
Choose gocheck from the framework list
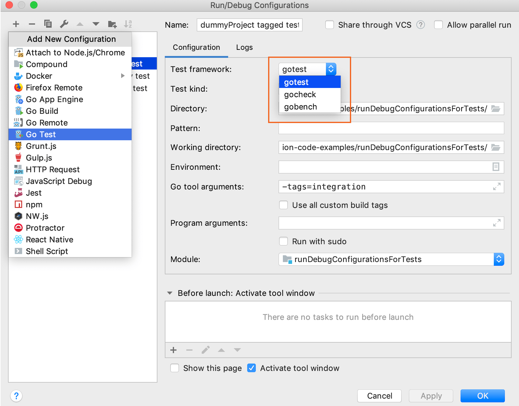click(310, 94)
